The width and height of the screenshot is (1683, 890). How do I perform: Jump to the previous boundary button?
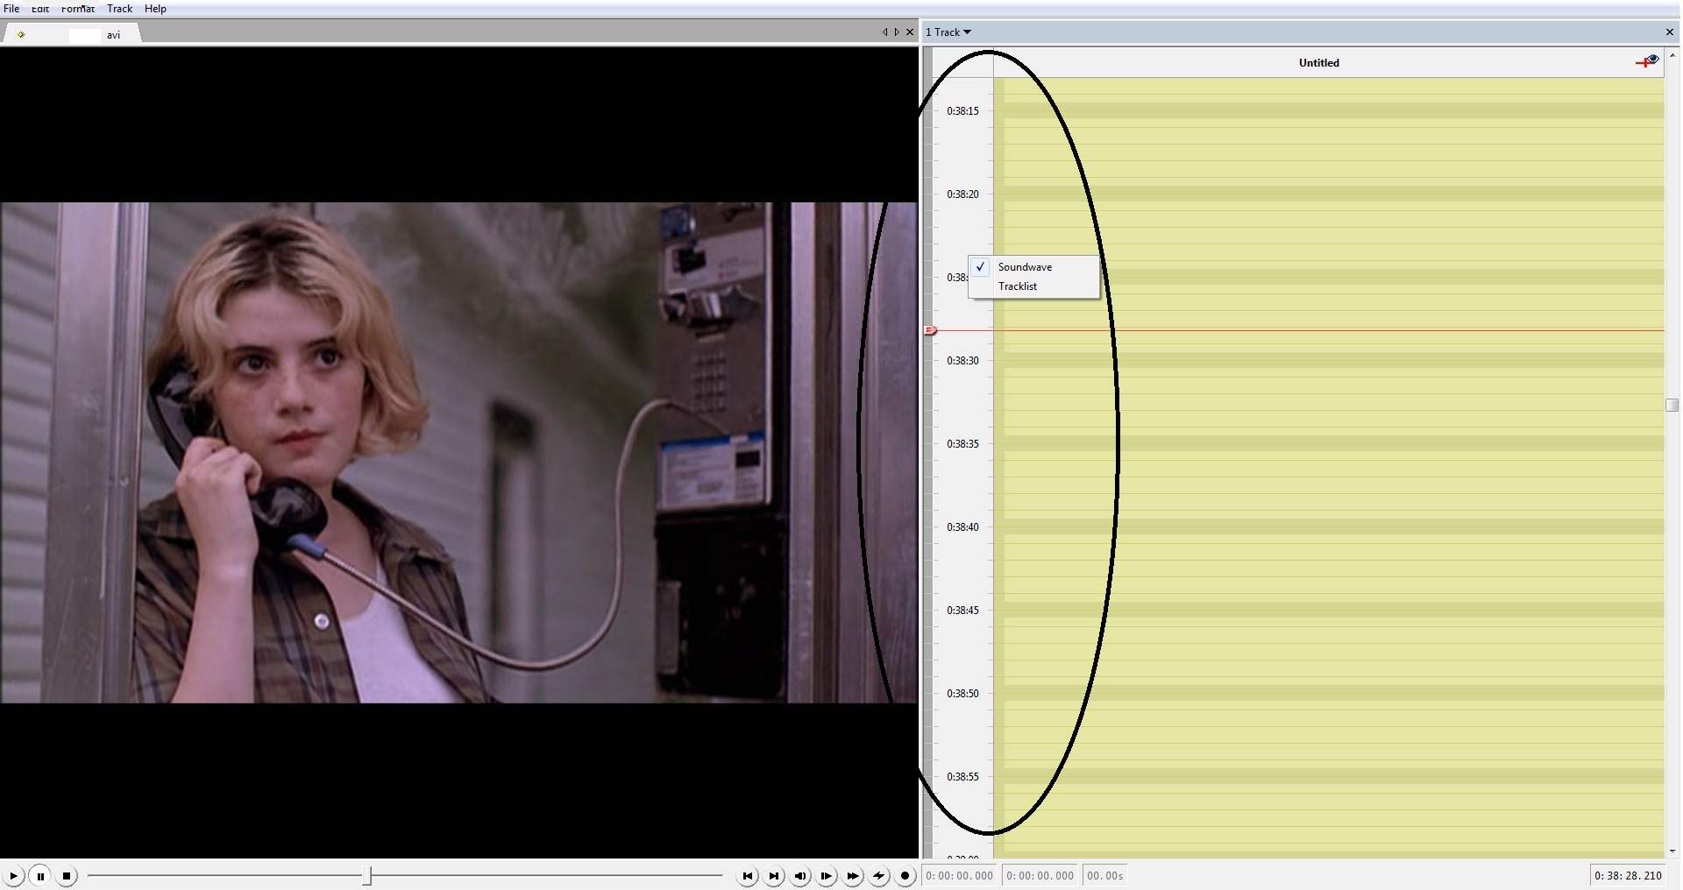pyautogui.click(x=748, y=875)
